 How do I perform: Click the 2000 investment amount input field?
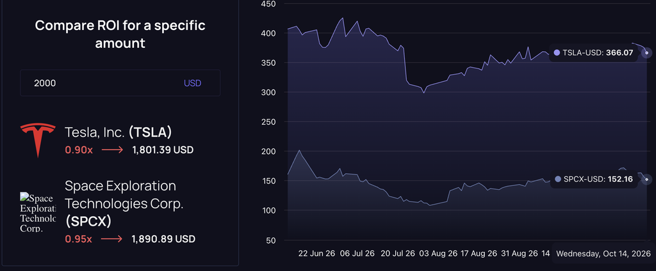pyautogui.click(x=120, y=83)
